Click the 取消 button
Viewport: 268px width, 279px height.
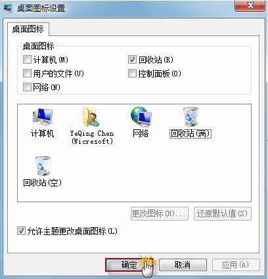tap(183, 265)
